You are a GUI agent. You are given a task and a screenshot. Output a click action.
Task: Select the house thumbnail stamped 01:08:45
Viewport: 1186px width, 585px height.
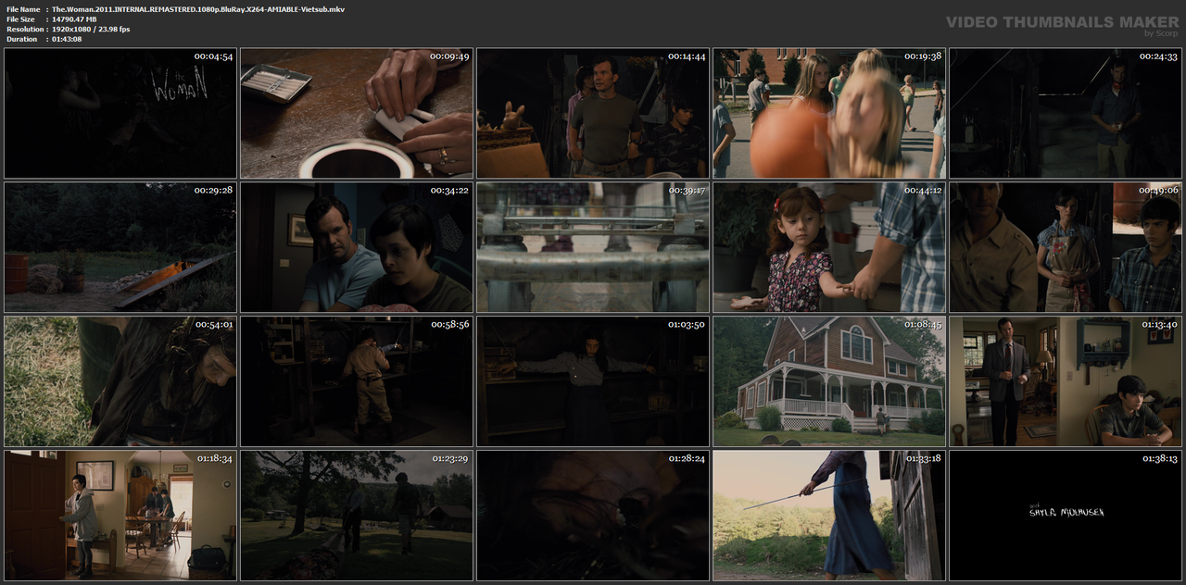coord(829,381)
